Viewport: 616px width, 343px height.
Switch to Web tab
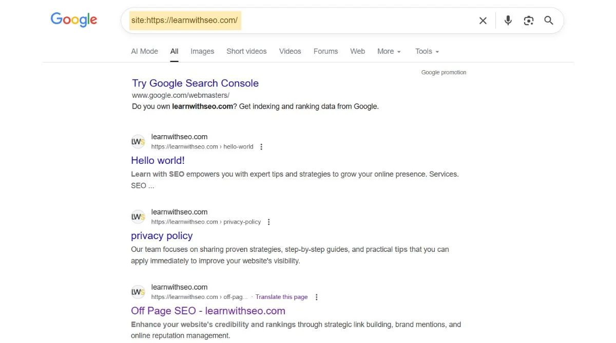[358, 51]
